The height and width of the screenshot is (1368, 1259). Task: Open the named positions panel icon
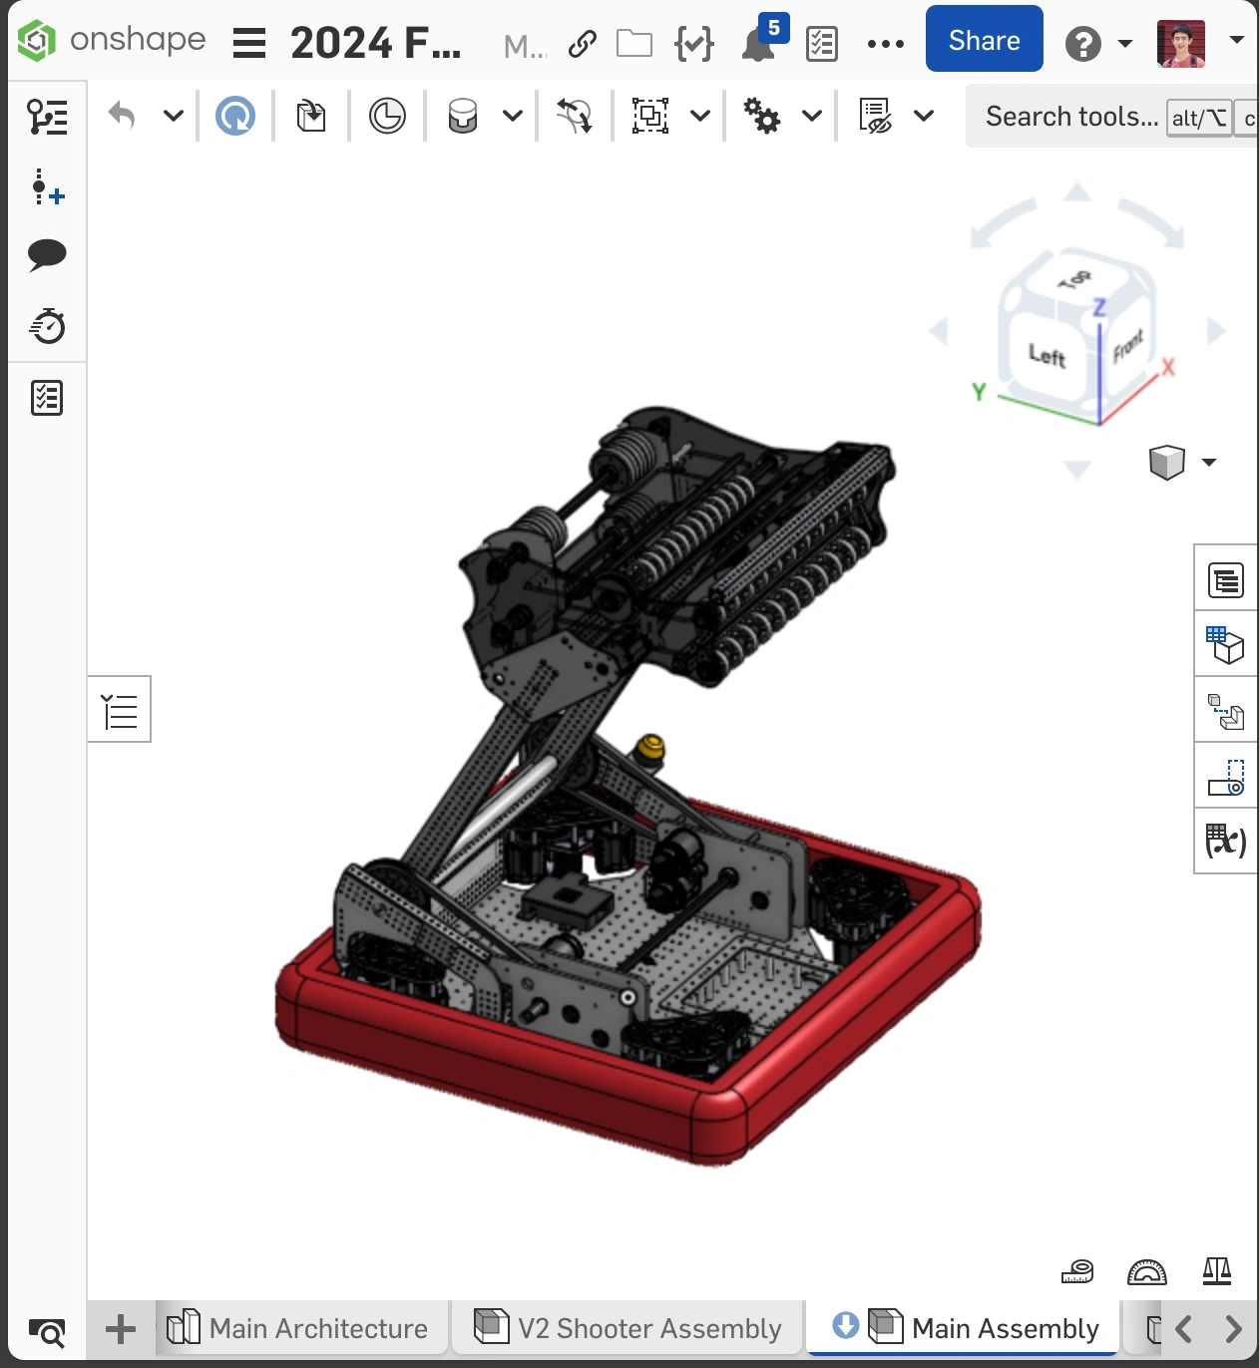(1226, 777)
